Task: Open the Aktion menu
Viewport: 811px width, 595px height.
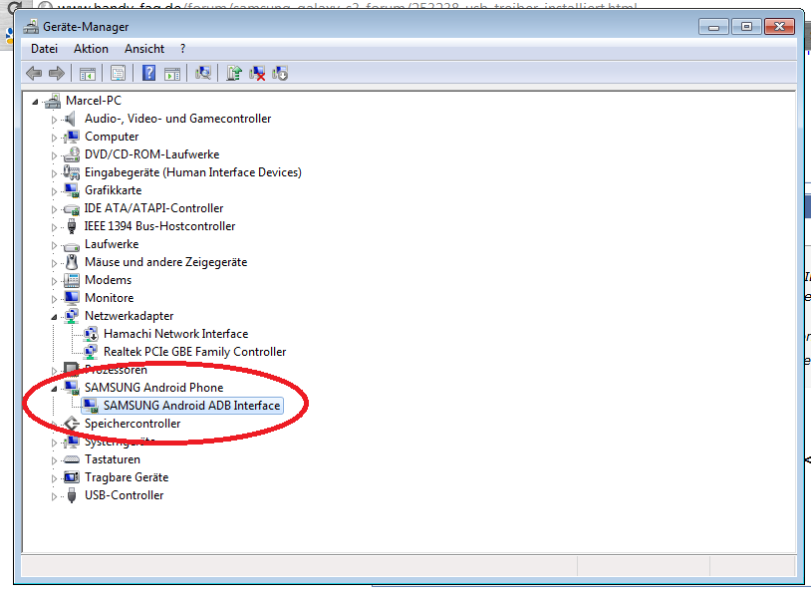Action: [x=91, y=49]
